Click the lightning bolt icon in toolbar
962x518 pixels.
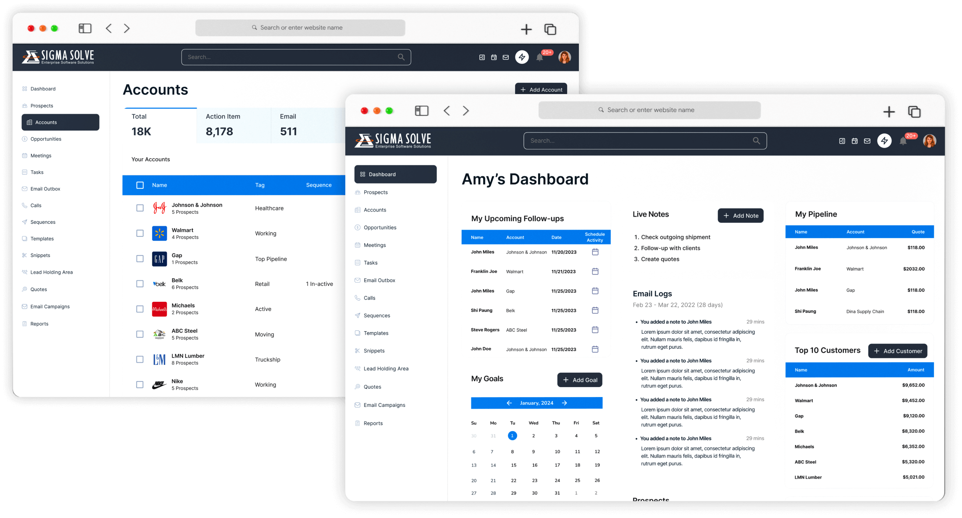[x=884, y=140]
